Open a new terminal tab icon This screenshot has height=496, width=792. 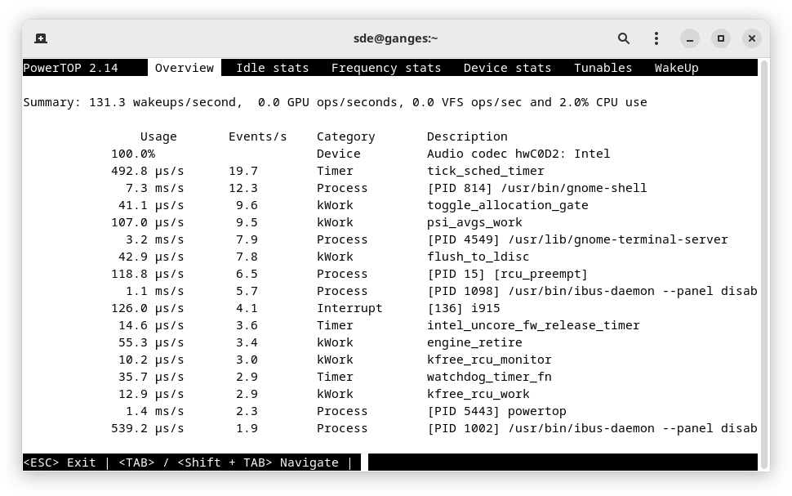pos(41,38)
